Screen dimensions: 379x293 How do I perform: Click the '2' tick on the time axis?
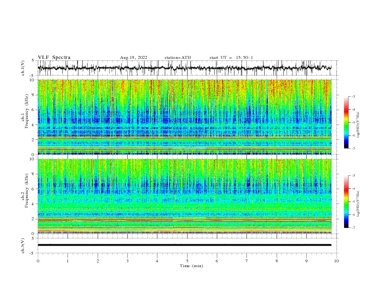[x=98, y=261]
